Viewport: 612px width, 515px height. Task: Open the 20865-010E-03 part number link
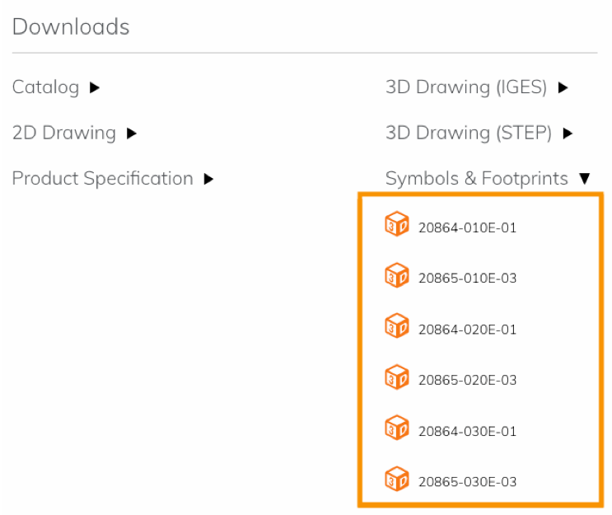click(x=467, y=279)
